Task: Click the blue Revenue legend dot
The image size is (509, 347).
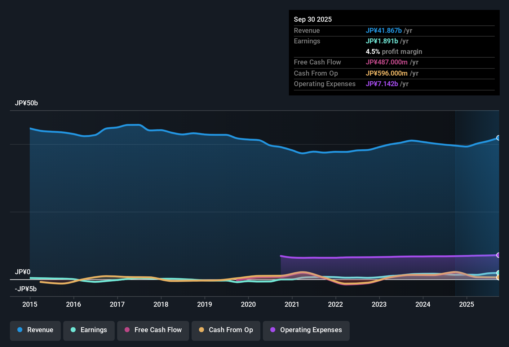Action: point(20,330)
